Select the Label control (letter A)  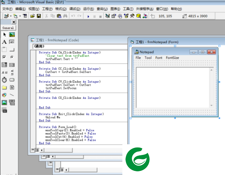[x=4, y=42]
